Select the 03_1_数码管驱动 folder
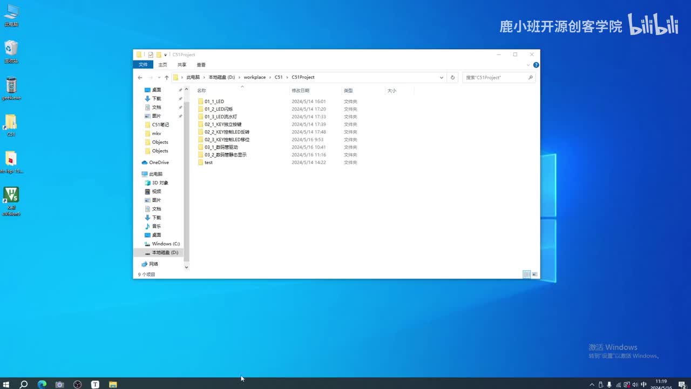This screenshot has width=691, height=389. (220, 147)
